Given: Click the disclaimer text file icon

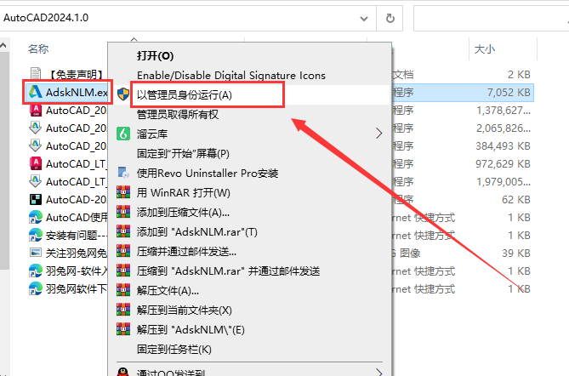Looking at the screenshot, I should tap(35, 74).
